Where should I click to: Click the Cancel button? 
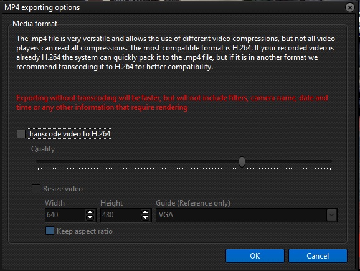[x=318, y=255]
